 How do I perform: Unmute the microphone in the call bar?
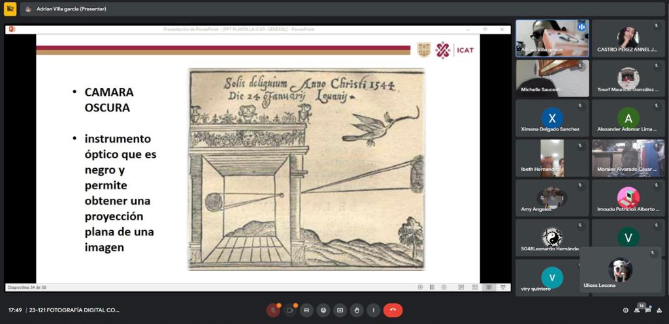(x=273, y=310)
